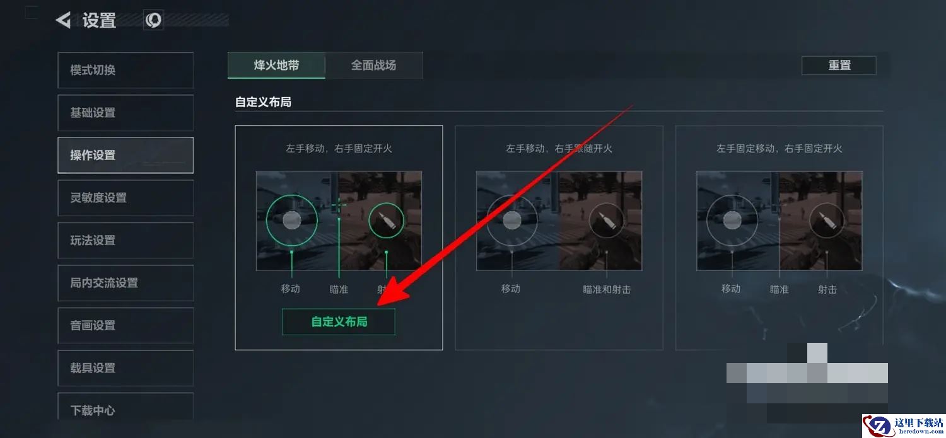Tap the headset support icon in header
The image size is (946, 438).
(x=153, y=20)
